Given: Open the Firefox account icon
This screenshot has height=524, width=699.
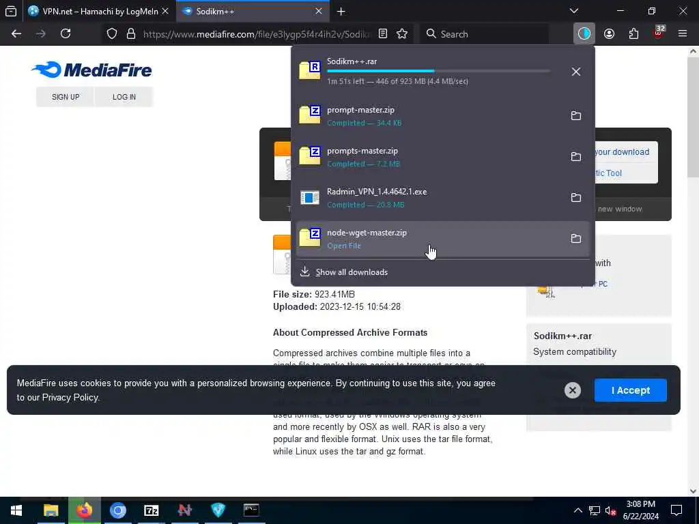Looking at the screenshot, I should click(x=610, y=34).
